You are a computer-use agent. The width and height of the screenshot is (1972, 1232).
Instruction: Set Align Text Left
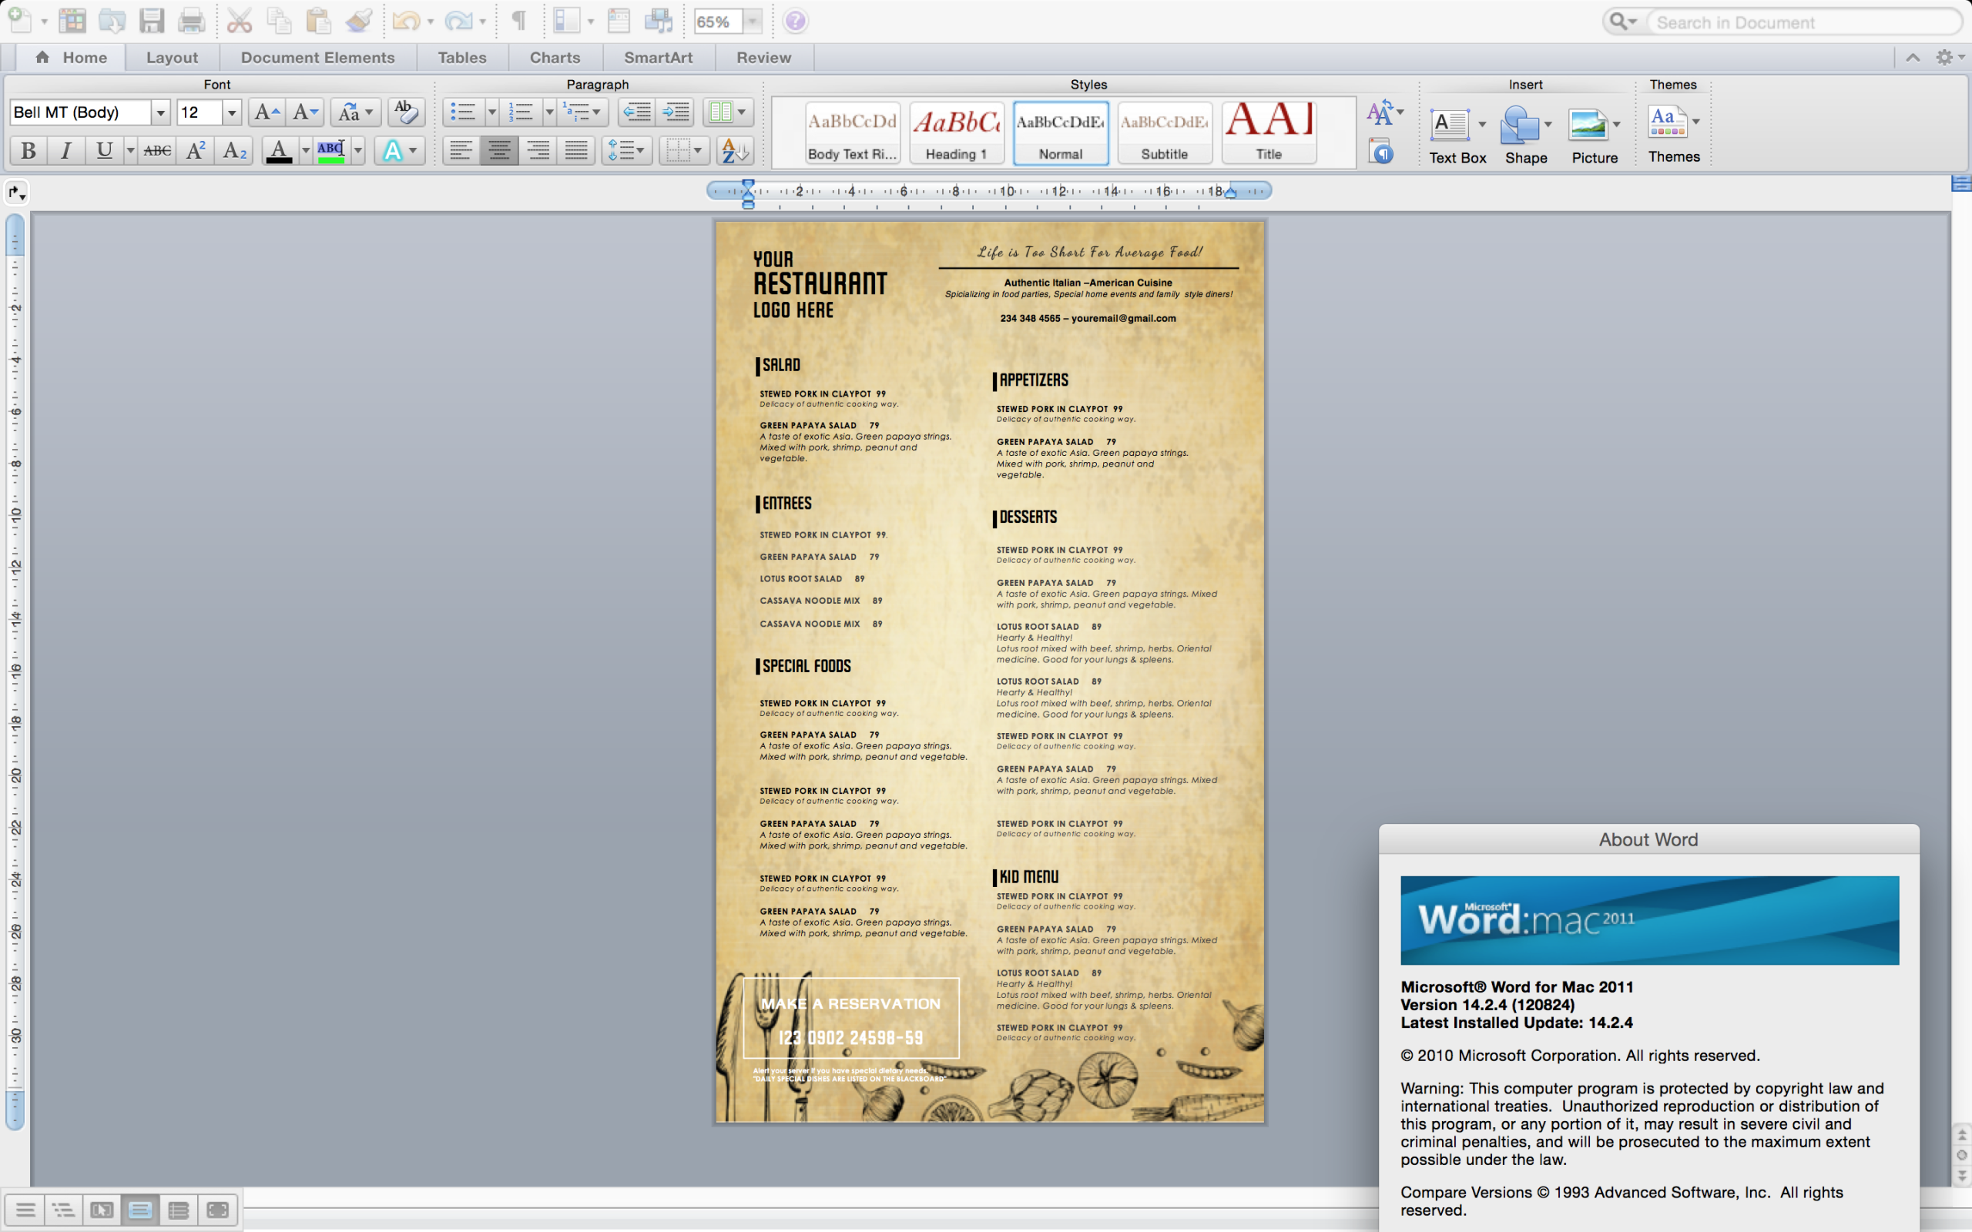(461, 151)
